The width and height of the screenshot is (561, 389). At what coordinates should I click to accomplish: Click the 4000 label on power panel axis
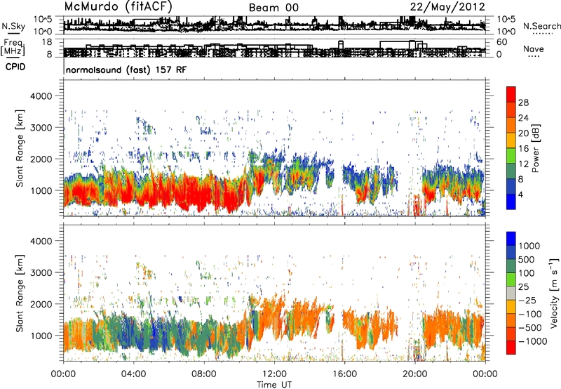coord(41,96)
